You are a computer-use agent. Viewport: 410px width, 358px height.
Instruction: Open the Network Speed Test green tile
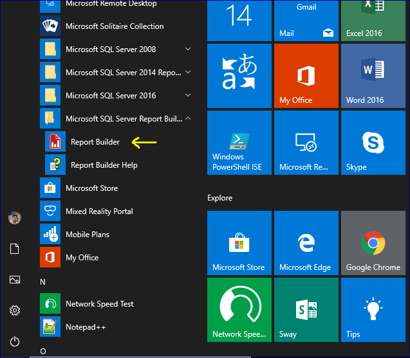click(x=239, y=310)
